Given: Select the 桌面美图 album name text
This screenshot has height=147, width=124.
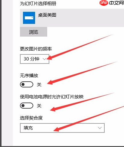Looking at the screenshot, I should (x=47, y=15).
